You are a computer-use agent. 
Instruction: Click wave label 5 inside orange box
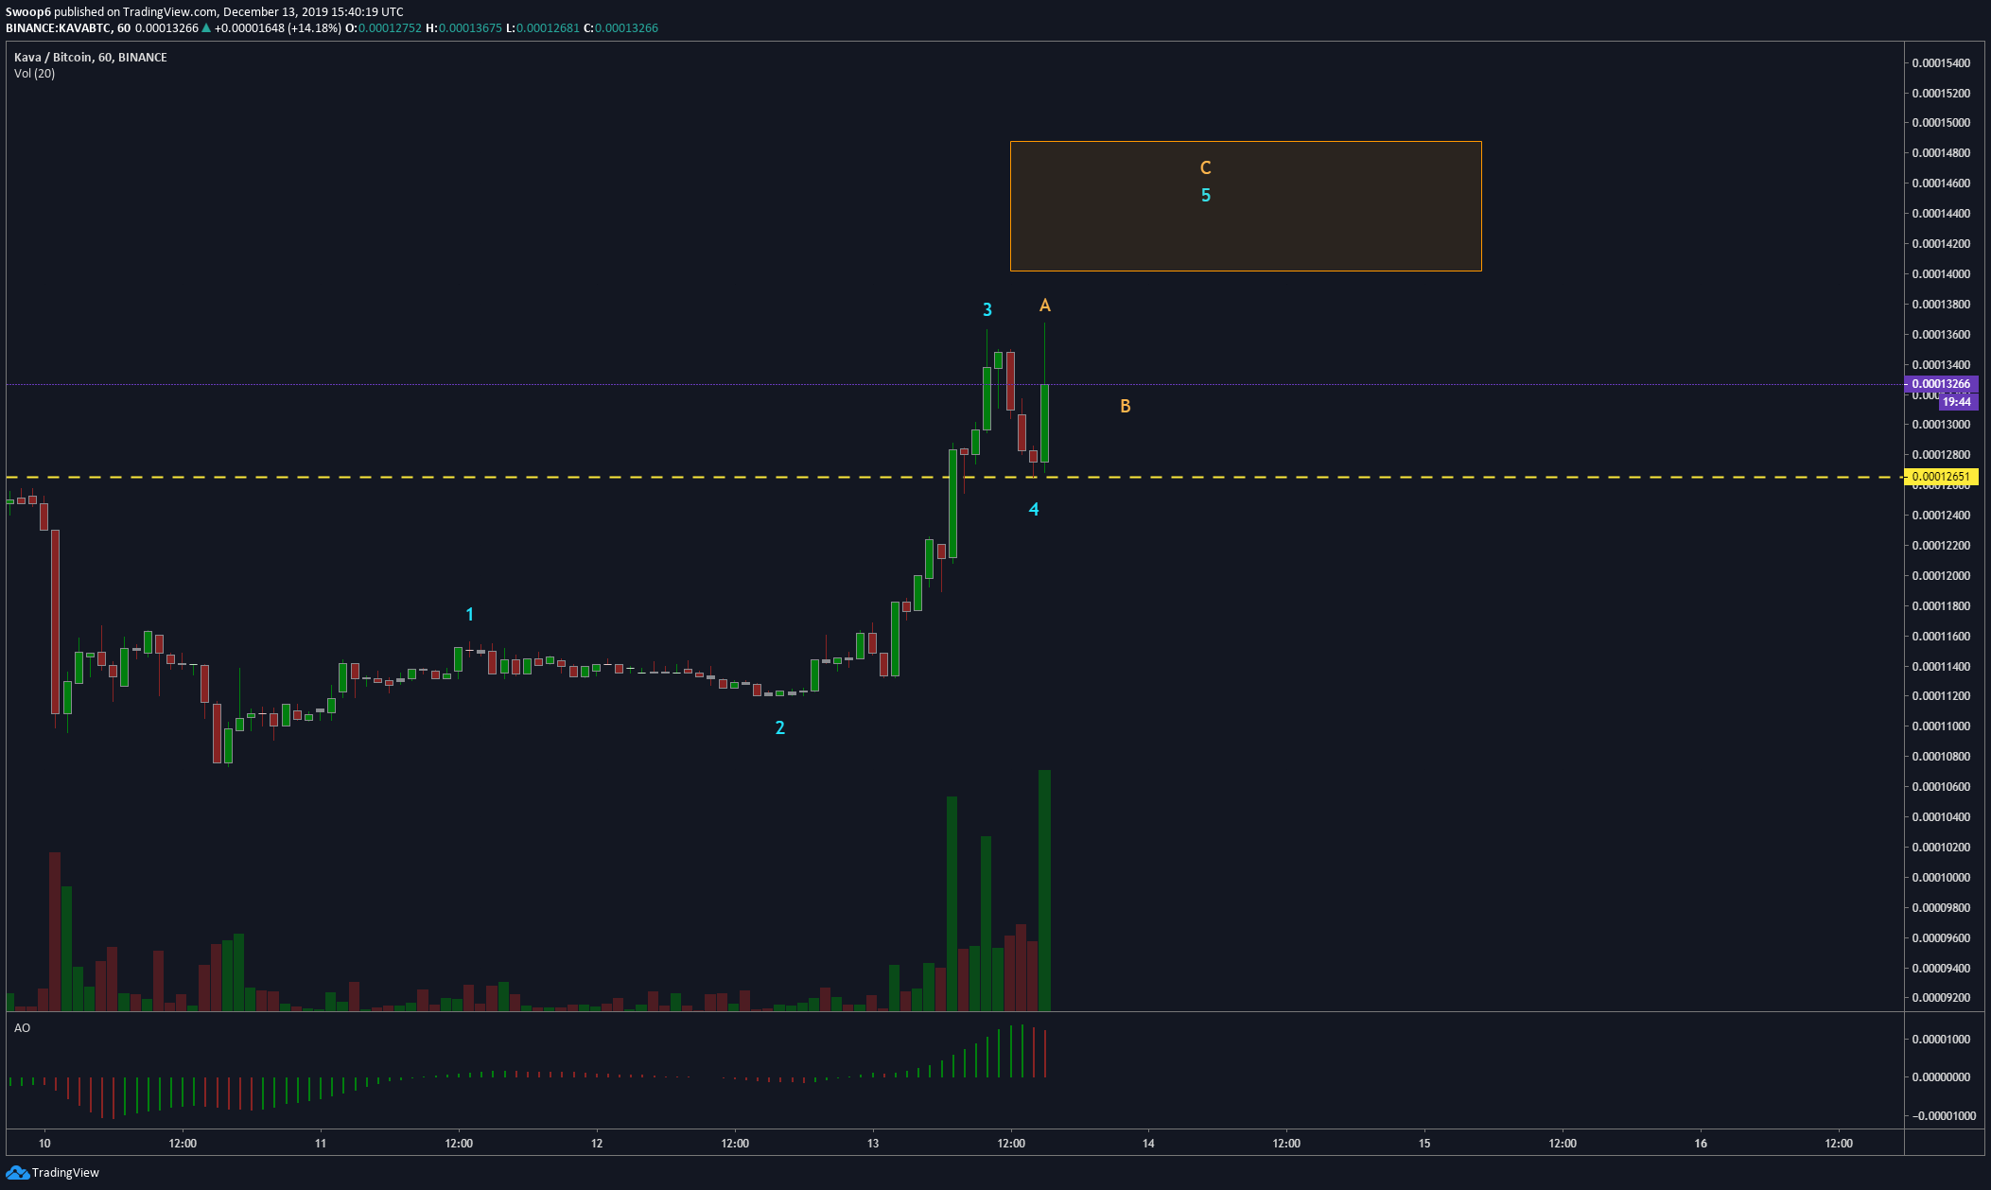pyautogui.click(x=1206, y=195)
